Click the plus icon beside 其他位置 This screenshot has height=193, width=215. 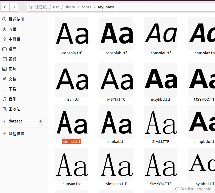click(x=4, y=133)
